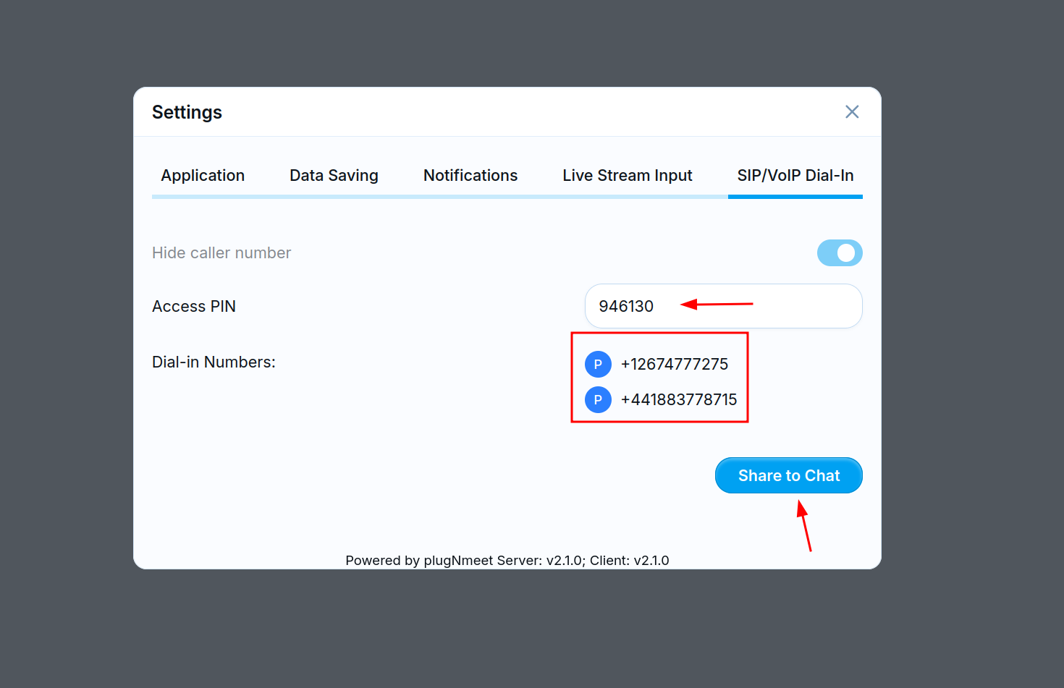Toggle the Hide caller number switch
The image size is (1064, 688).
[x=840, y=252]
